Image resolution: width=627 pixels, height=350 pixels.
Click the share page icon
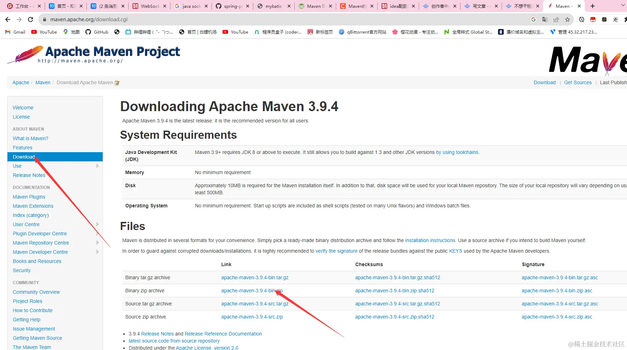pyautogui.click(x=556, y=19)
